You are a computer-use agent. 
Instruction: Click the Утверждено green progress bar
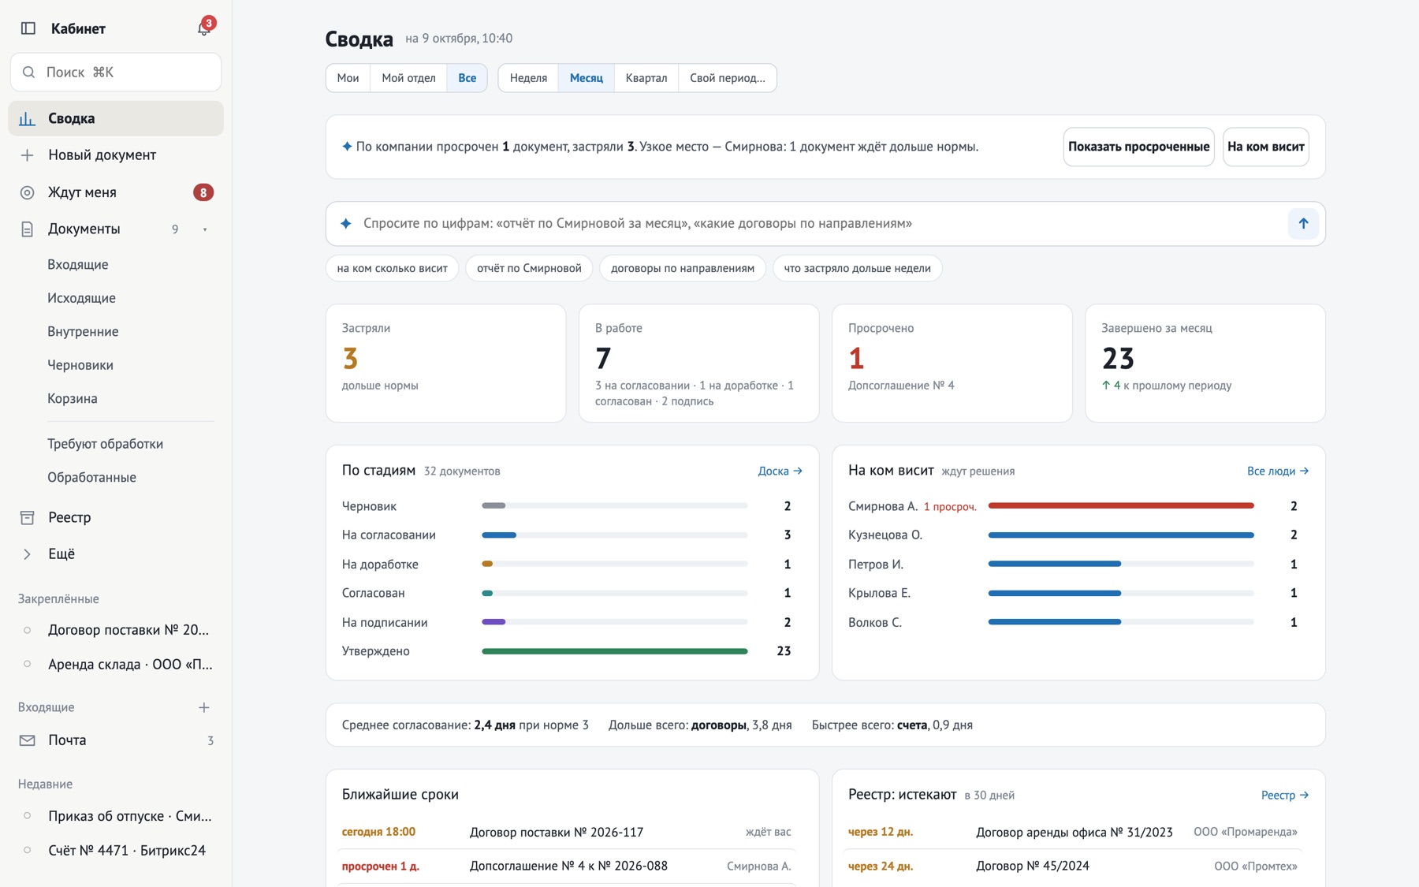(x=614, y=651)
